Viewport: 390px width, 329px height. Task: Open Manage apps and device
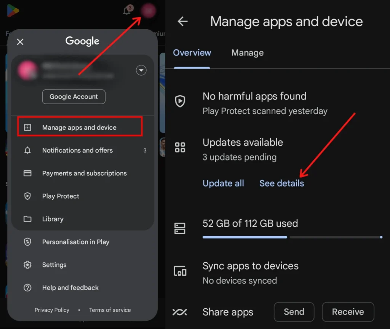point(80,127)
